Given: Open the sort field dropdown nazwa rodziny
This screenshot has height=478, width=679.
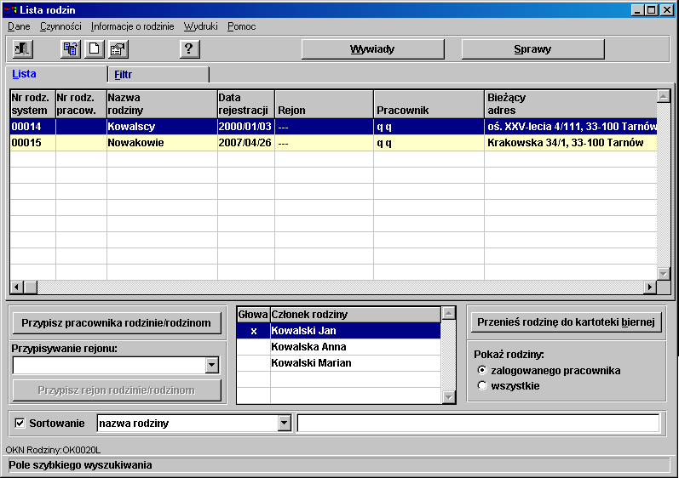Looking at the screenshot, I should [x=284, y=423].
